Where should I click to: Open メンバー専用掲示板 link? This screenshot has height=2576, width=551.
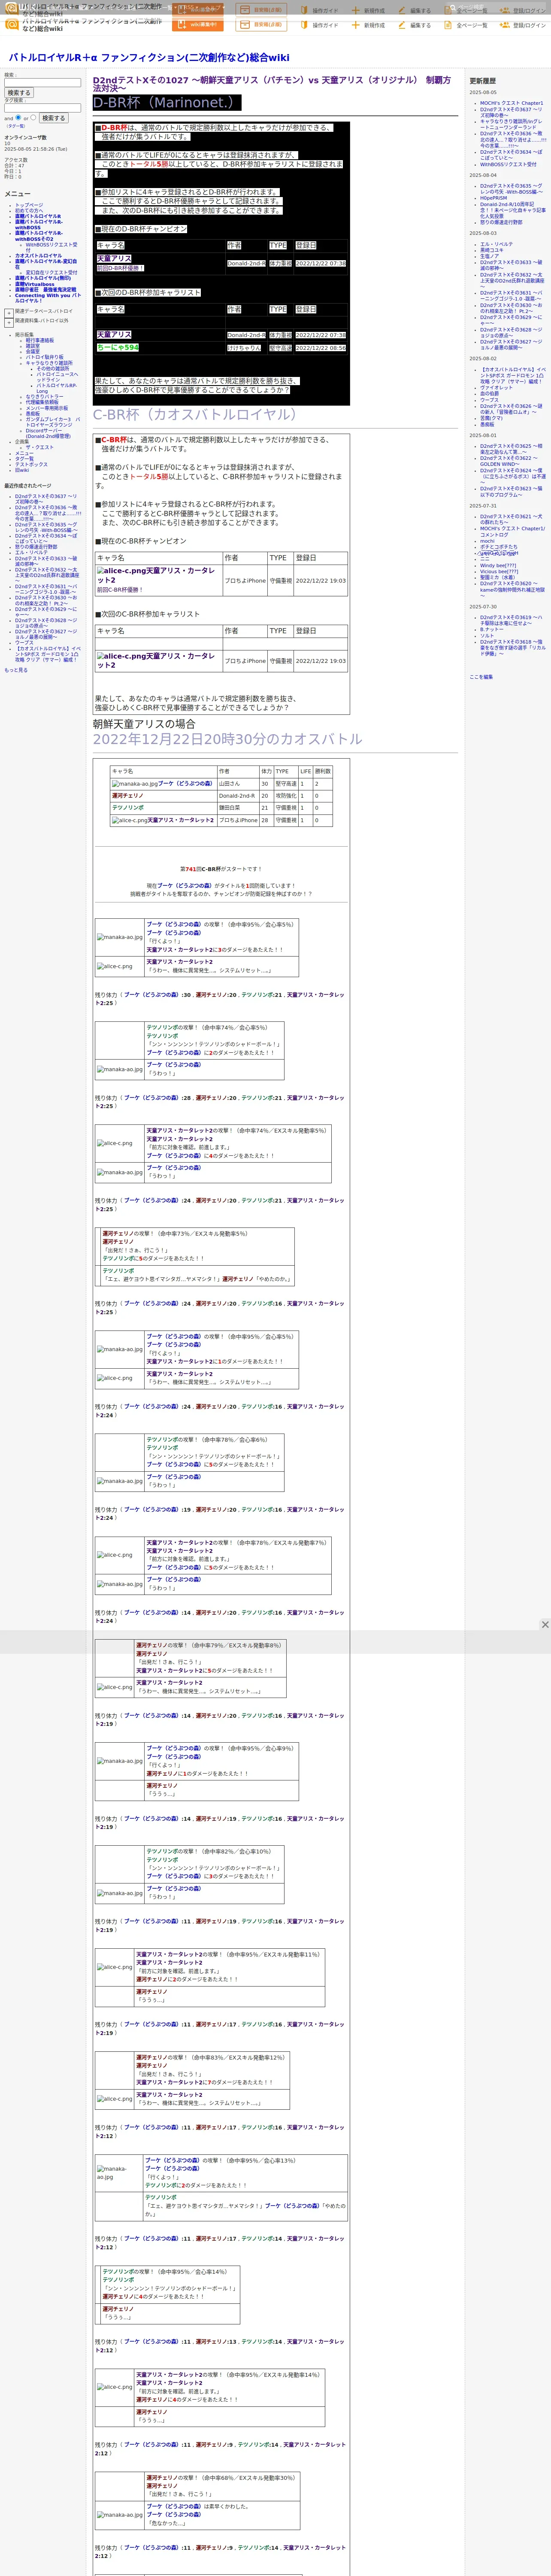pos(47,408)
